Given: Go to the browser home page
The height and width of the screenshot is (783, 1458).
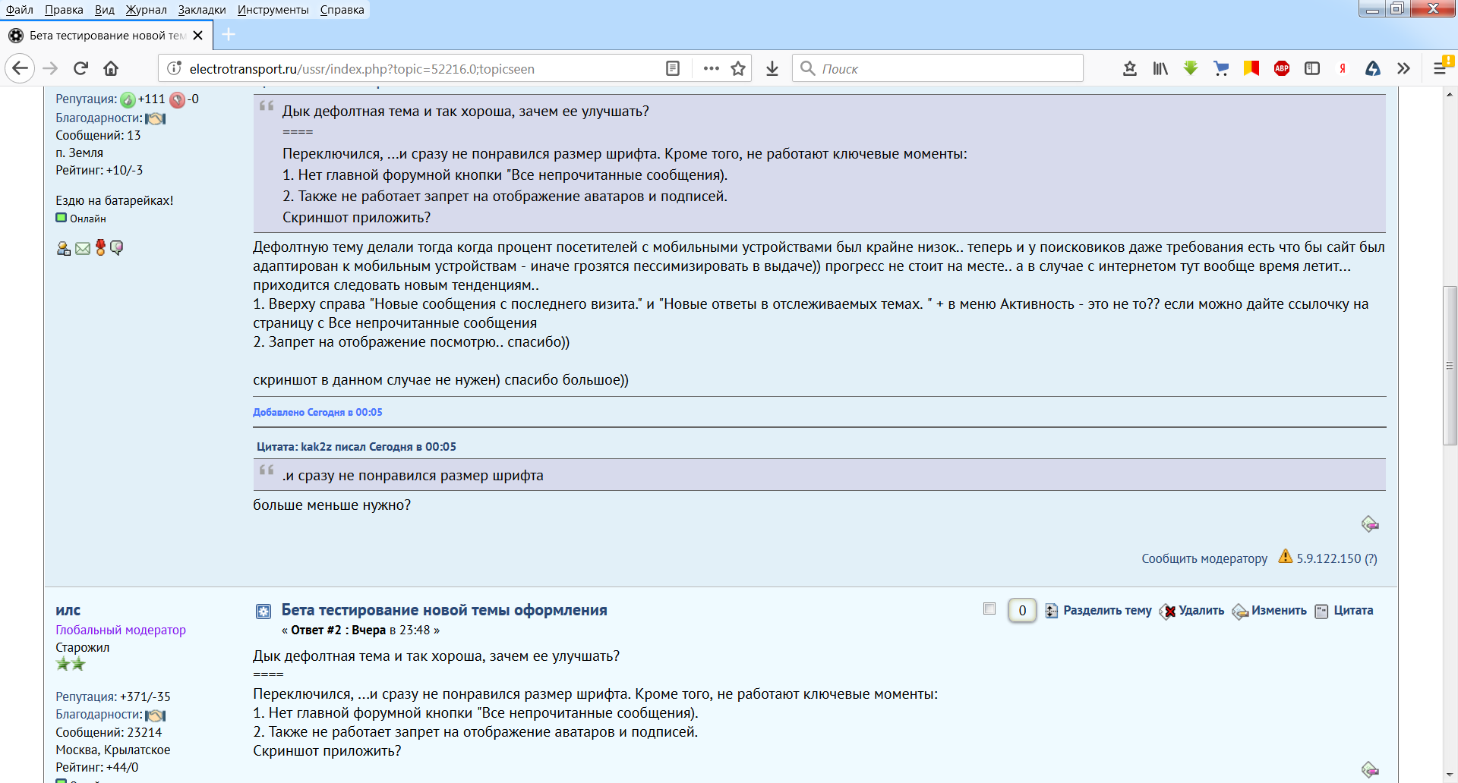Looking at the screenshot, I should 111,68.
